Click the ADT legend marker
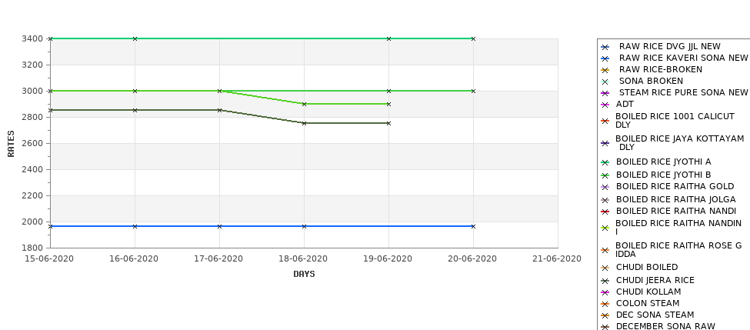Image resolution: width=750 pixels, height=330 pixels. (x=605, y=105)
